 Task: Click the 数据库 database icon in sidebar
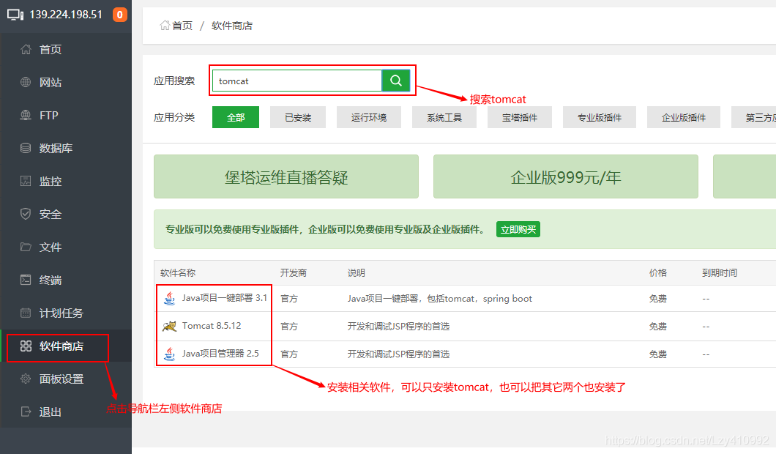[26, 148]
